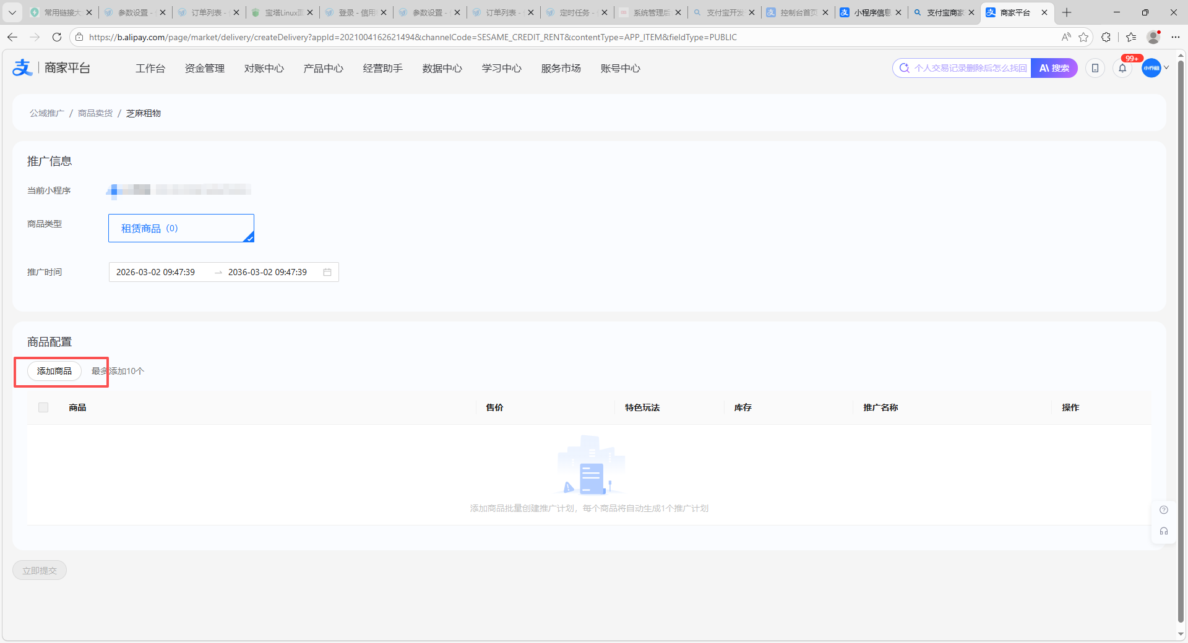Toggle the select-all checkbox in product table
1188x643 pixels.
pyautogui.click(x=43, y=407)
